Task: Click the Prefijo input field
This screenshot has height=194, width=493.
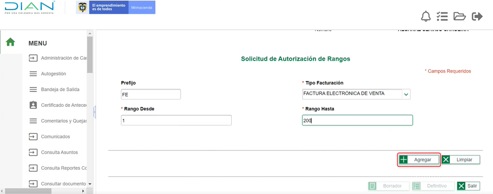Action: click(151, 94)
